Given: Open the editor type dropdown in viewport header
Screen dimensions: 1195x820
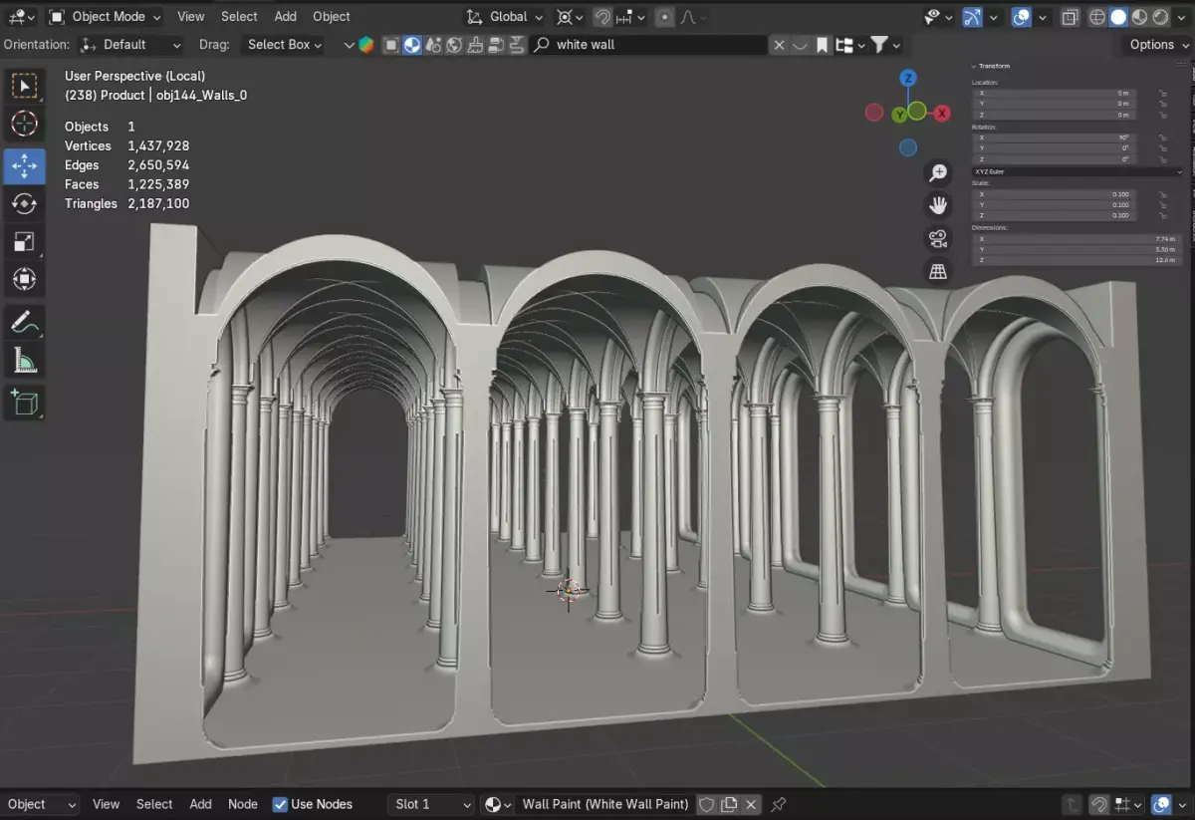Looking at the screenshot, I should [x=22, y=17].
